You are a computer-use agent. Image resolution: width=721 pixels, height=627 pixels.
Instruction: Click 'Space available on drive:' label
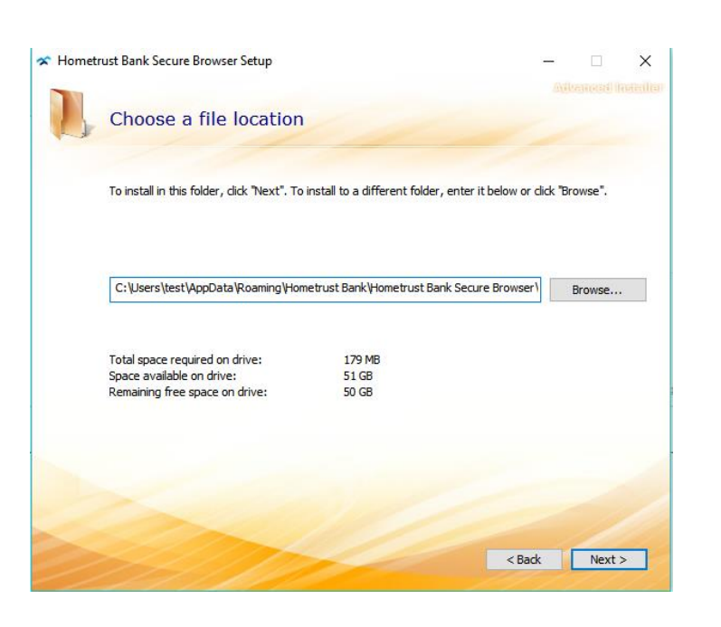tap(173, 375)
